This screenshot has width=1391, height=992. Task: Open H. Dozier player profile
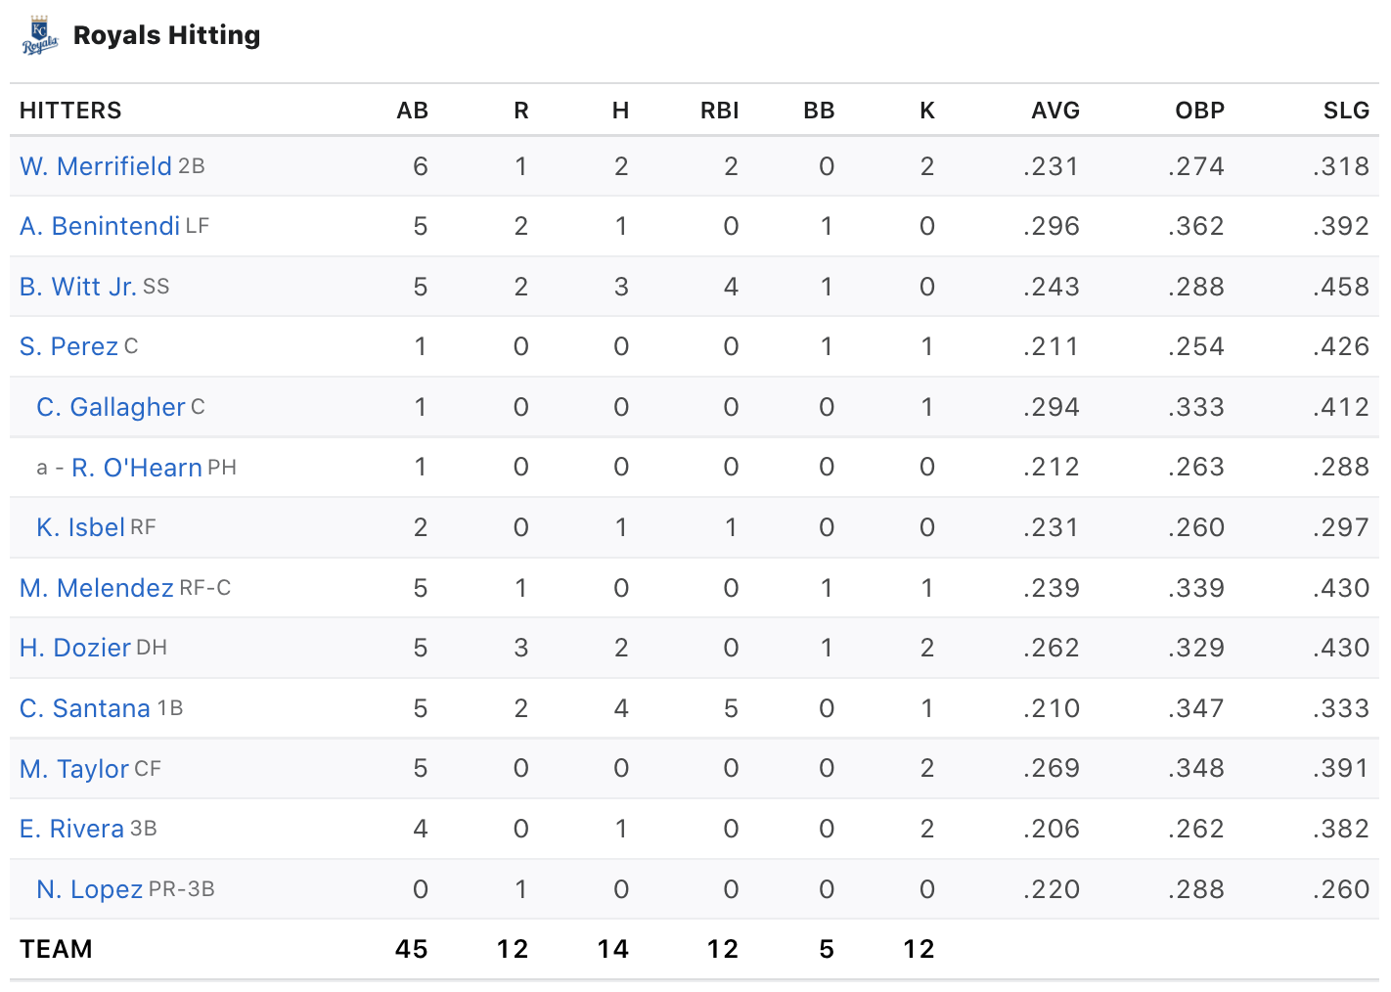click(x=75, y=648)
